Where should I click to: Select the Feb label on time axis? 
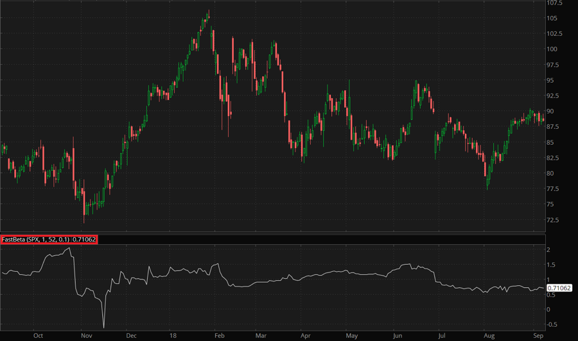point(218,335)
